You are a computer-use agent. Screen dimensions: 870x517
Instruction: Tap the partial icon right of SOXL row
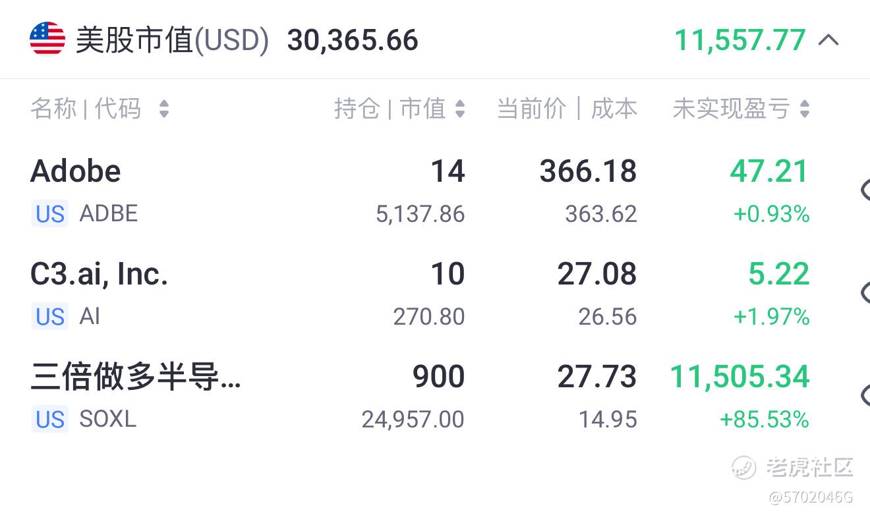tap(865, 395)
